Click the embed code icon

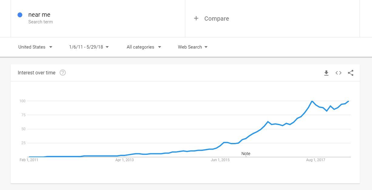338,73
